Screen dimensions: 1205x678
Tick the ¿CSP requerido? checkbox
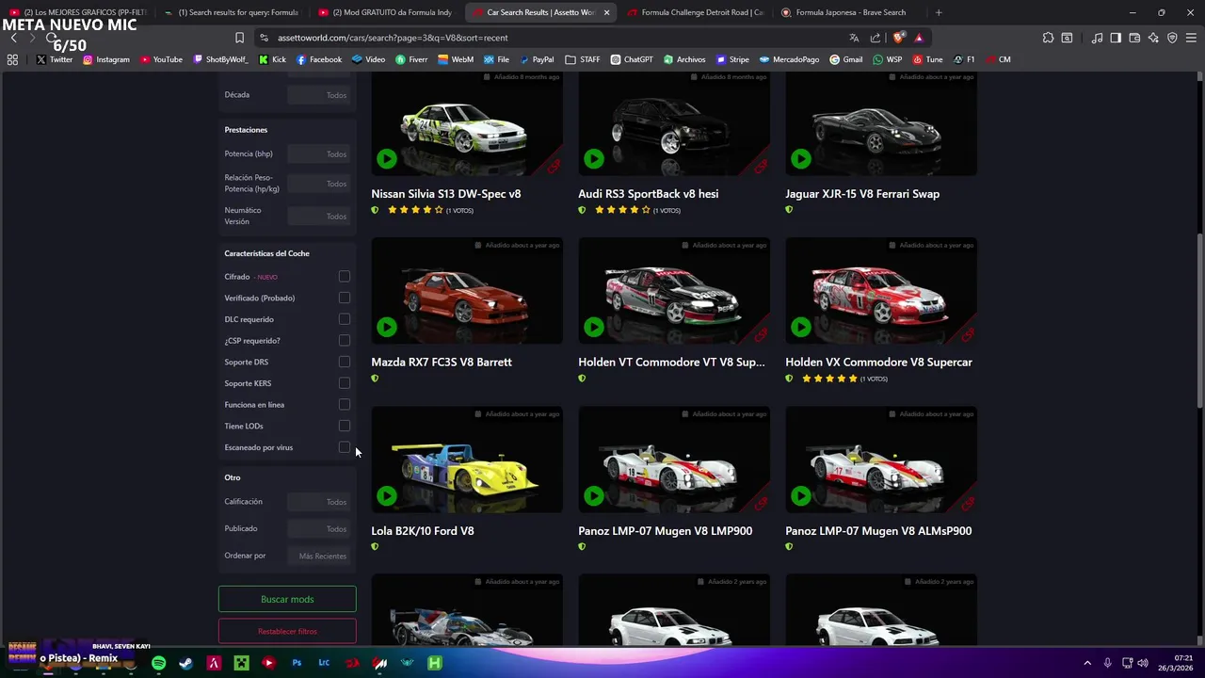click(345, 340)
